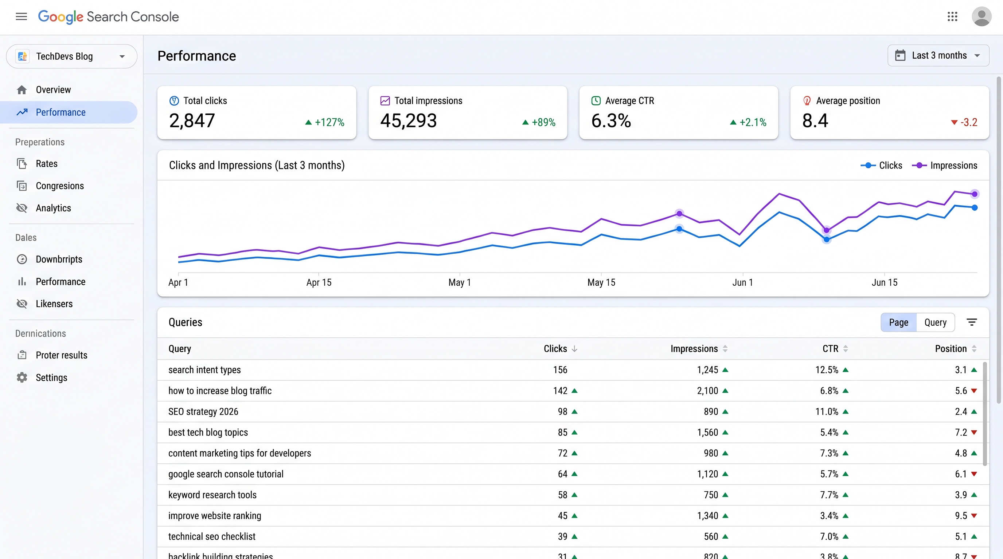The image size is (1003, 559).
Task: Open the user account avatar
Action: coord(981,16)
